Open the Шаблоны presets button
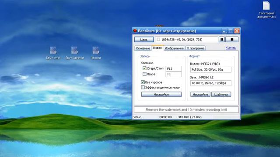This screenshot has height=157, width=280. pos(221,94)
